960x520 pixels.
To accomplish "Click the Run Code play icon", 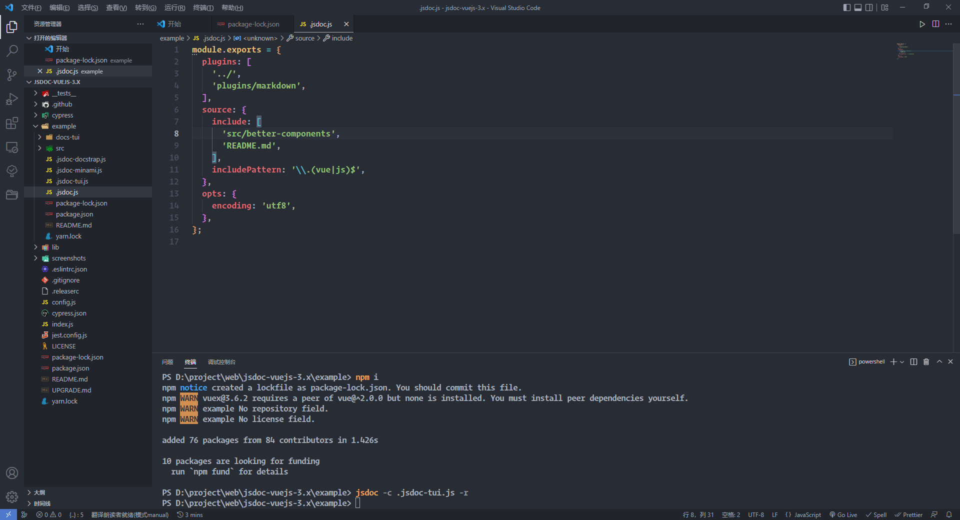I will point(922,24).
